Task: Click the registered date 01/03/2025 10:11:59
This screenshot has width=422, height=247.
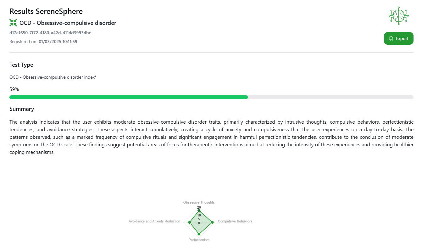Action: [58, 42]
